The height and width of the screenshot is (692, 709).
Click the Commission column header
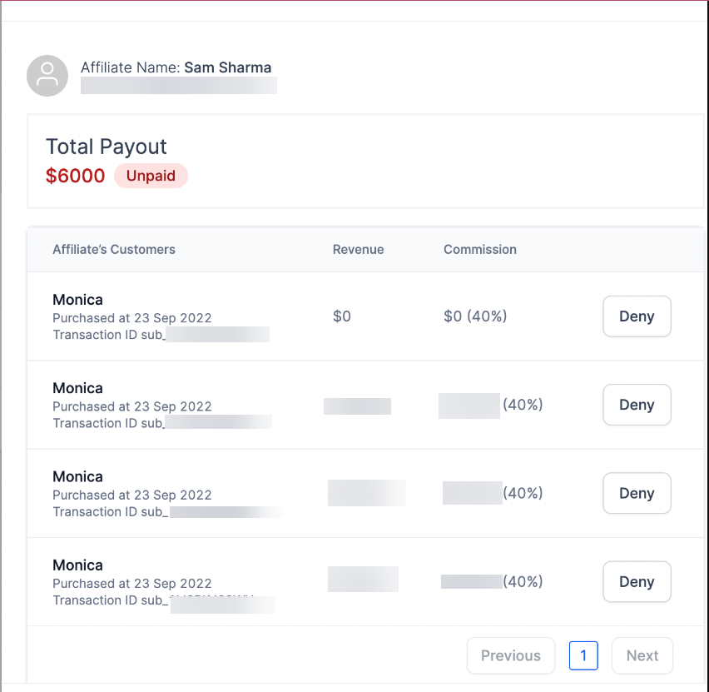click(x=480, y=249)
